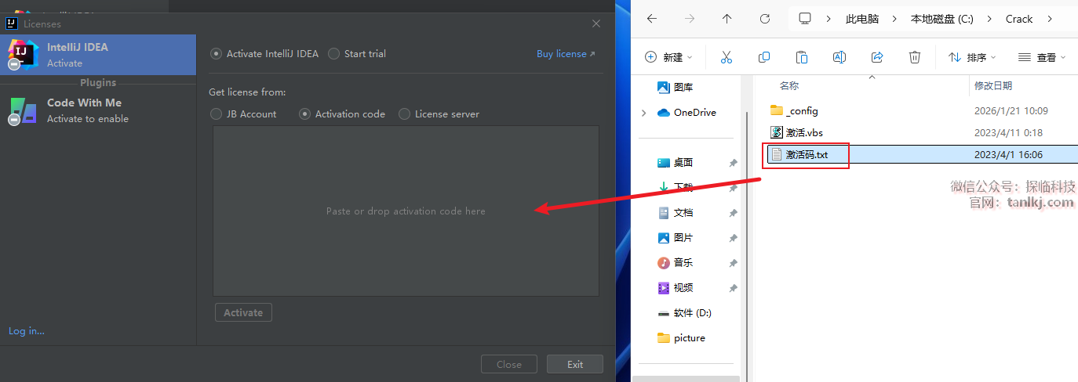Viewport: 1078px width, 382px height.
Task: Open the 排序 sort dropdown
Action: pos(971,57)
